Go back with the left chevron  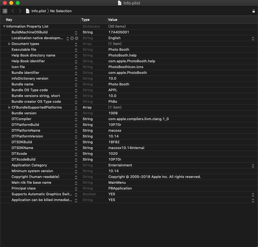click(x=13, y=11)
